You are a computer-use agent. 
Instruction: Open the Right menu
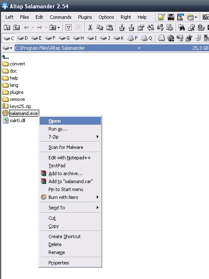click(x=126, y=17)
